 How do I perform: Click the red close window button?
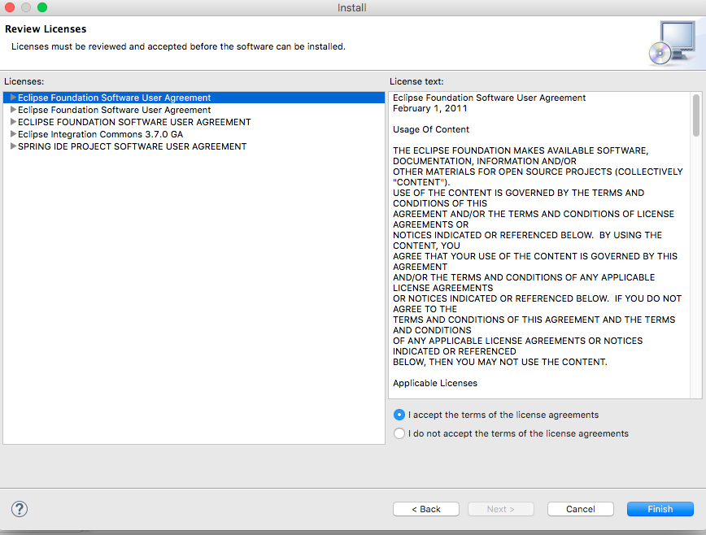tap(10, 7)
